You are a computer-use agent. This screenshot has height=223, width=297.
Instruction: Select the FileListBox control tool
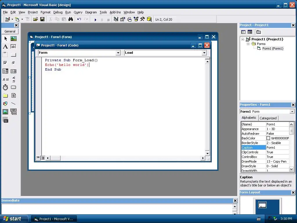13,95
